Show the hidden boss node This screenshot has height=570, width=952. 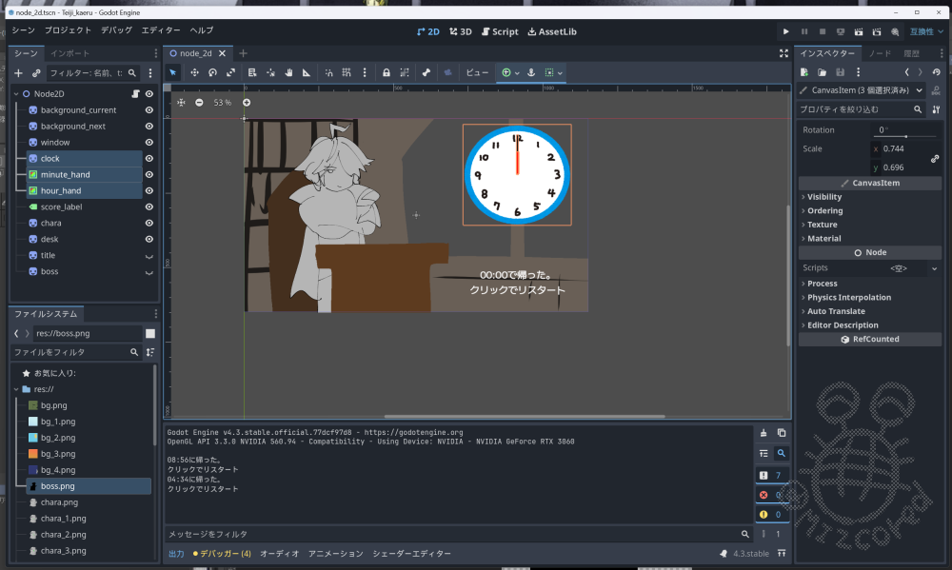pos(149,271)
